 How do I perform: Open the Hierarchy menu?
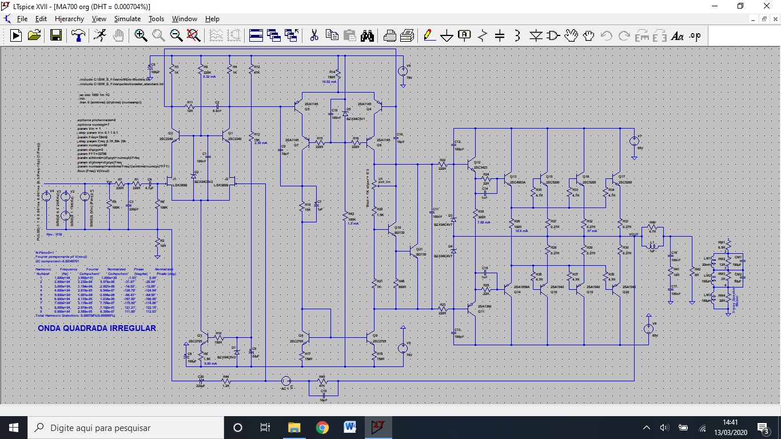coord(69,19)
